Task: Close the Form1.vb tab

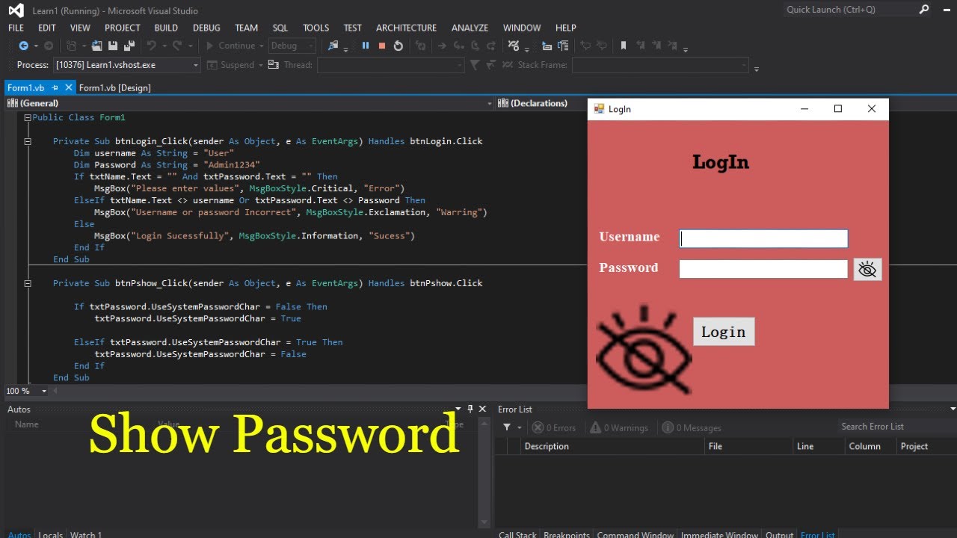Action: point(69,87)
